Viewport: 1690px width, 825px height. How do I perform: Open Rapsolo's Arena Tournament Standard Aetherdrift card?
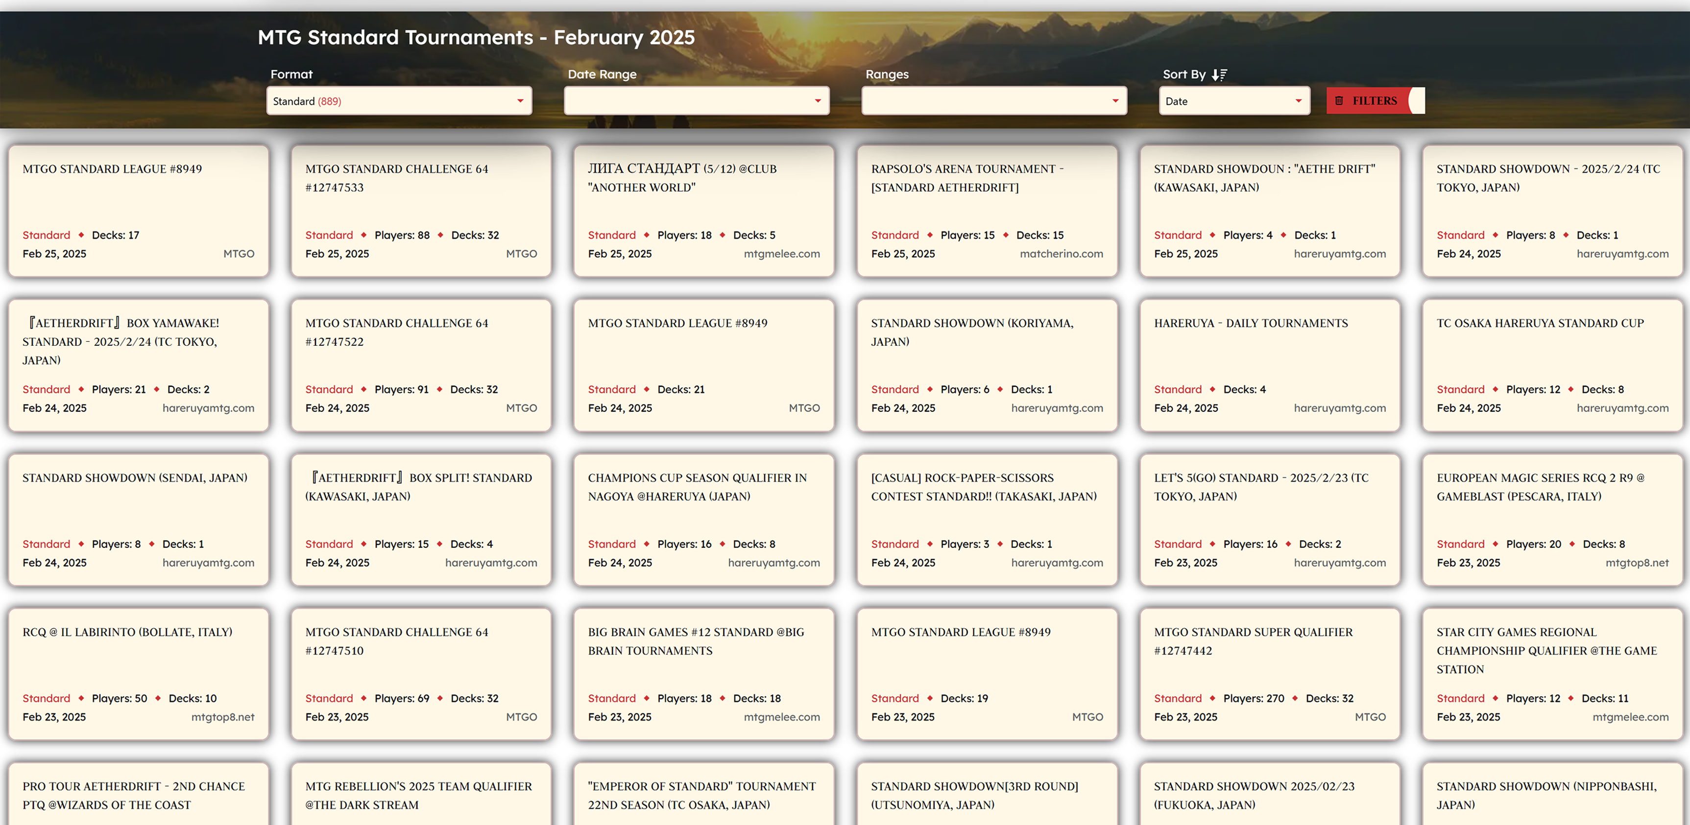point(987,211)
